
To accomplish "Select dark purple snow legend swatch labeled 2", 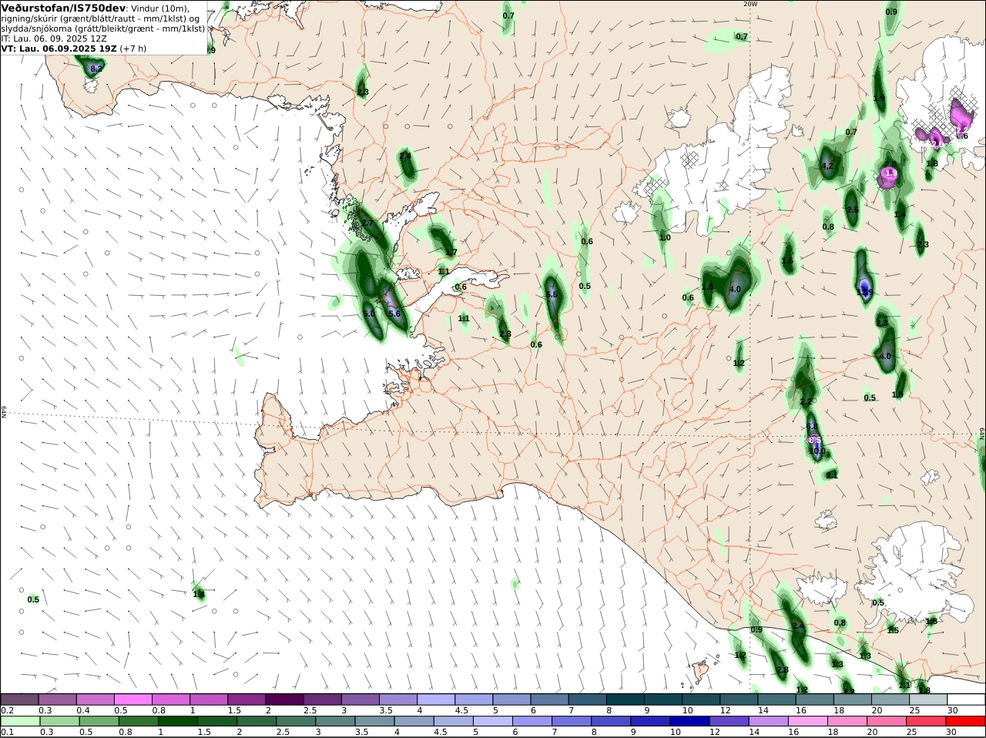I will click(283, 699).
